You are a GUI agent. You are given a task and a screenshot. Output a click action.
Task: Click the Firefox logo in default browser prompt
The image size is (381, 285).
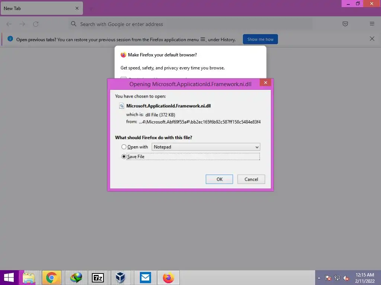pos(124,55)
